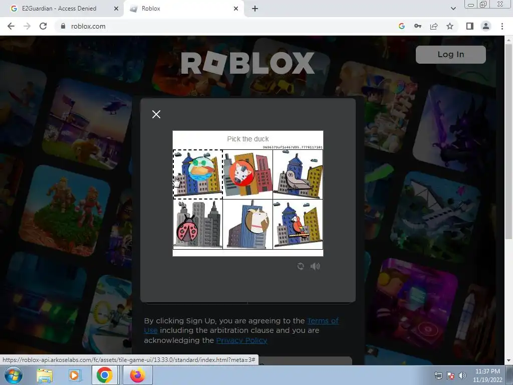Screen dimensions: 513x385
Task: Close the E2Guardian tab
Action: [116, 9]
